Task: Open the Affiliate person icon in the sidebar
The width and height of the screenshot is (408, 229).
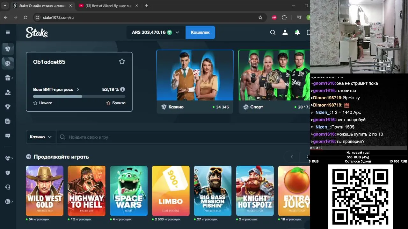Action: pos(8,93)
